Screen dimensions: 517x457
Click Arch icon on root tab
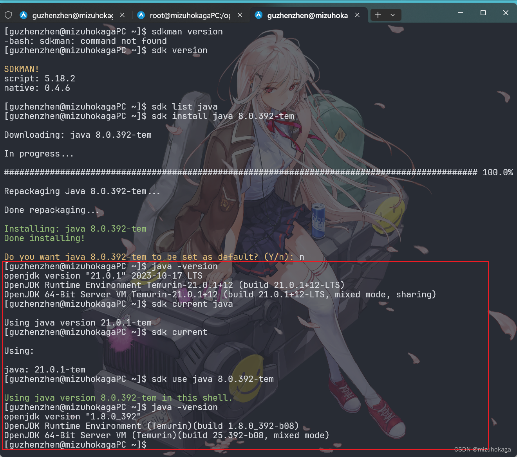click(141, 15)
